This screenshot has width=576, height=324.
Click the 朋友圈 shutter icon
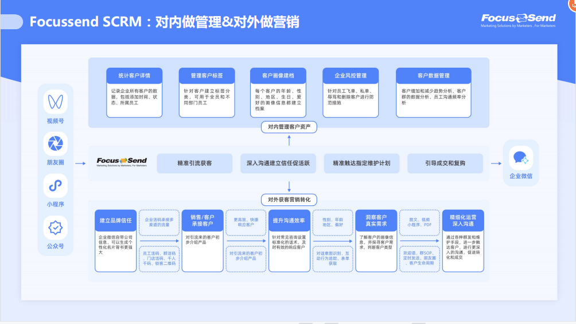click(56, 143)
